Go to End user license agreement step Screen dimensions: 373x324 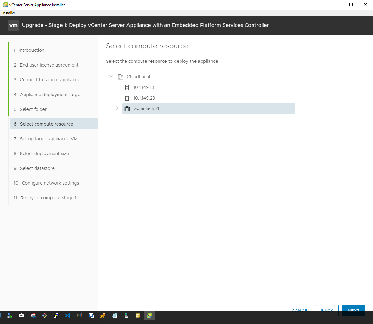pyautogui.click(x=46, y=65)
